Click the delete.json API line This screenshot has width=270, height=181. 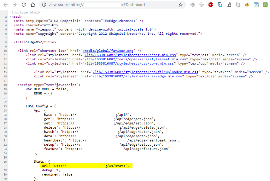click(105, 128)
